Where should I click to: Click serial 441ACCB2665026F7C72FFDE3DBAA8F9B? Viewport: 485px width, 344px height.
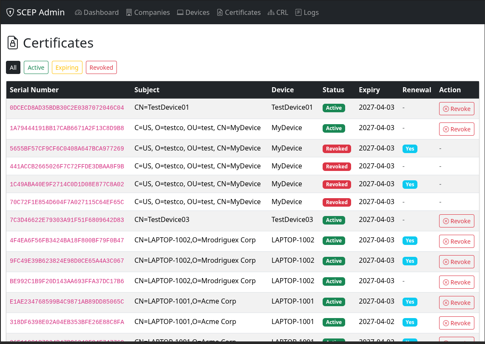pos(67,166)
